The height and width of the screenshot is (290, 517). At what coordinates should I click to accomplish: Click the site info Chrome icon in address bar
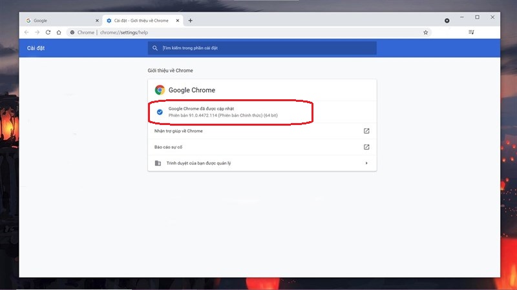coord(72,32)
